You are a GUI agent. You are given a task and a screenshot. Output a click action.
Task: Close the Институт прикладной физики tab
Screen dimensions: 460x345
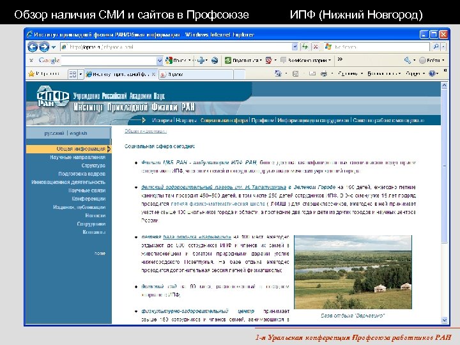(153, 74)
